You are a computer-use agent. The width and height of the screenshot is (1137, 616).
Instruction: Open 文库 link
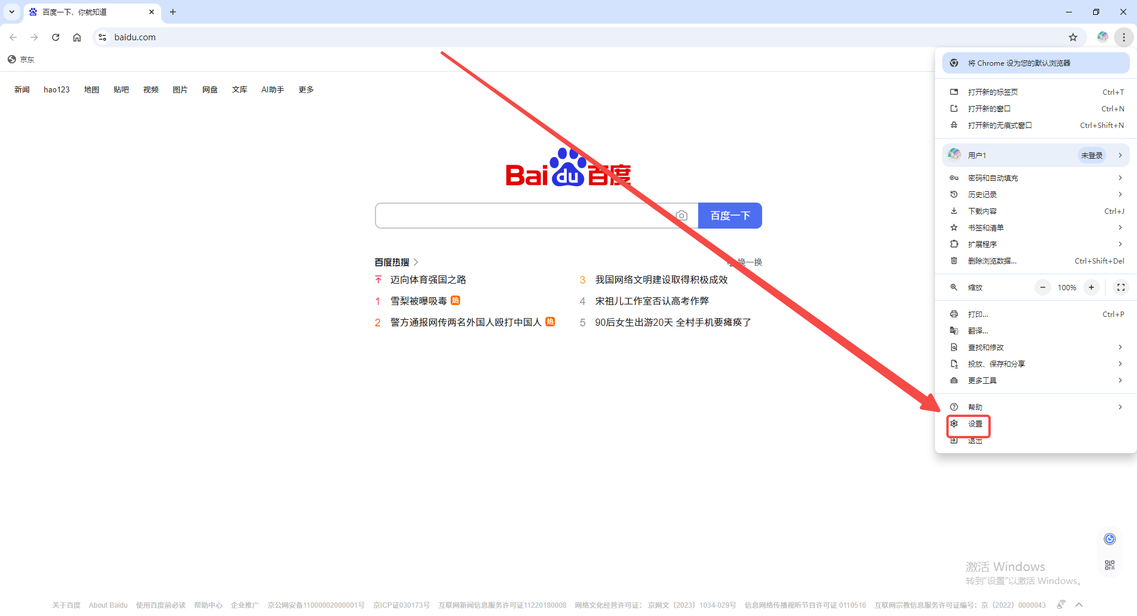click(x=240, y=89)
